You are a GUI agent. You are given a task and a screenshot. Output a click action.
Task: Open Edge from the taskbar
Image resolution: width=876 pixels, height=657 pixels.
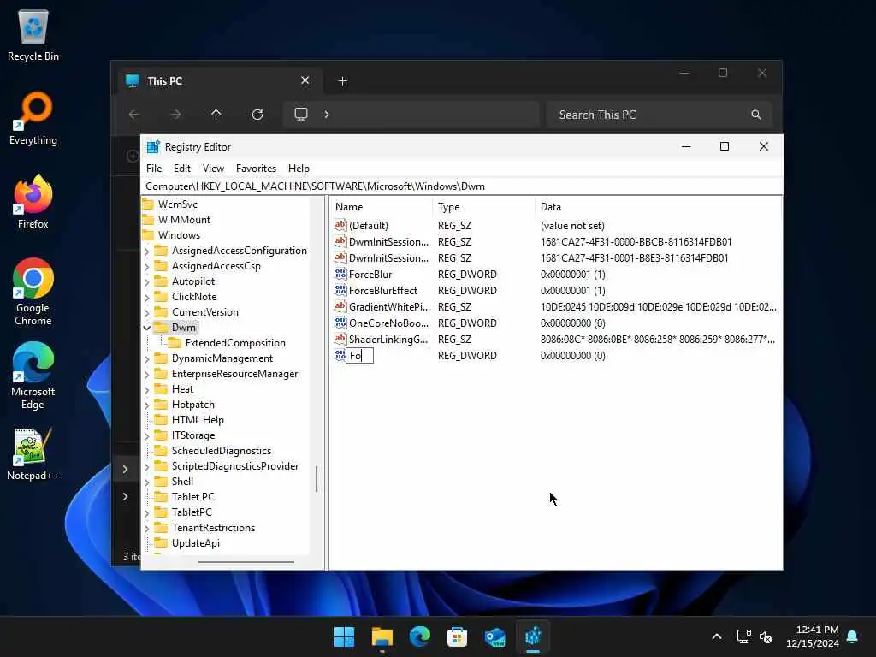(419, 636)
